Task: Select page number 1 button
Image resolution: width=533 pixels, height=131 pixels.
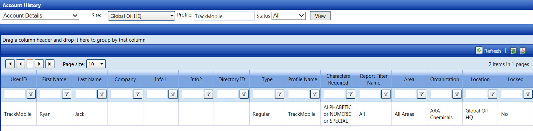Action: click(x=30, y=64)
